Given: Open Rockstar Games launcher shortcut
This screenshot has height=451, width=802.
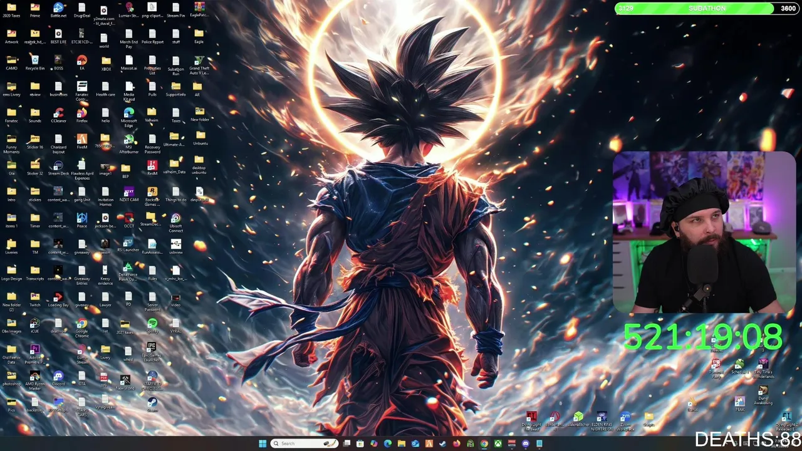Looking at the screenshot, I should coord(152,196).
